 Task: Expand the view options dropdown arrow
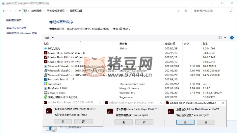point(225,38)
